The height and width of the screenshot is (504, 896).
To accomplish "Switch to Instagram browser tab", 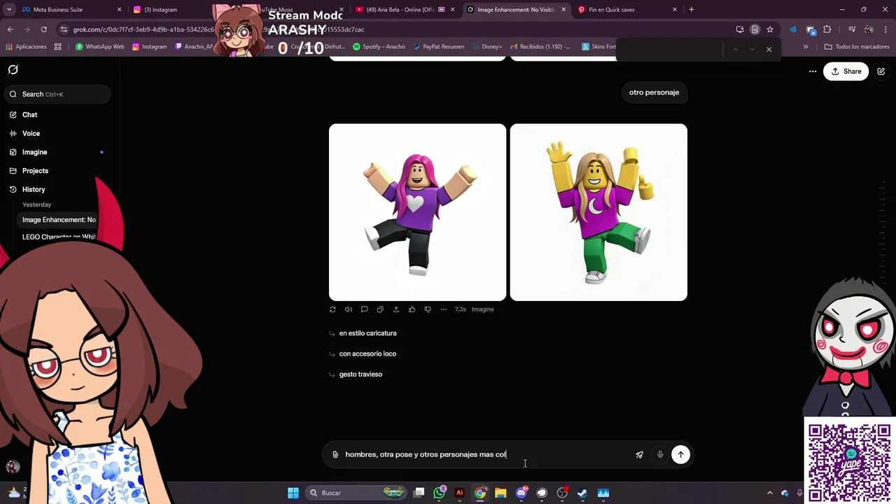I will tap(168, 10).
